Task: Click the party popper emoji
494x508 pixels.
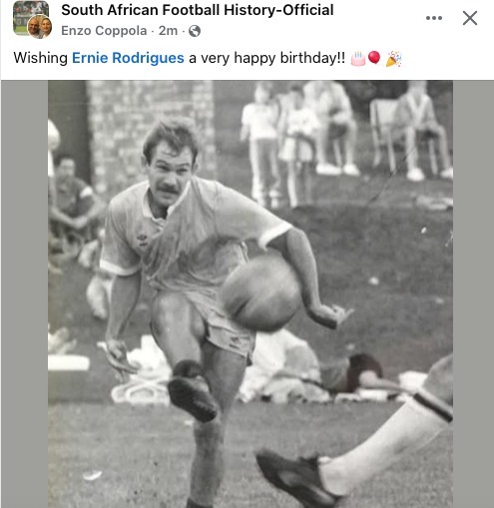Action: (x=393, y=59)
